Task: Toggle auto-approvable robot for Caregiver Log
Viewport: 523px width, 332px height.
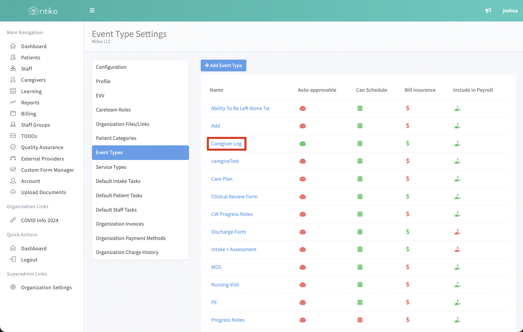Action: (x=303, y=144)
